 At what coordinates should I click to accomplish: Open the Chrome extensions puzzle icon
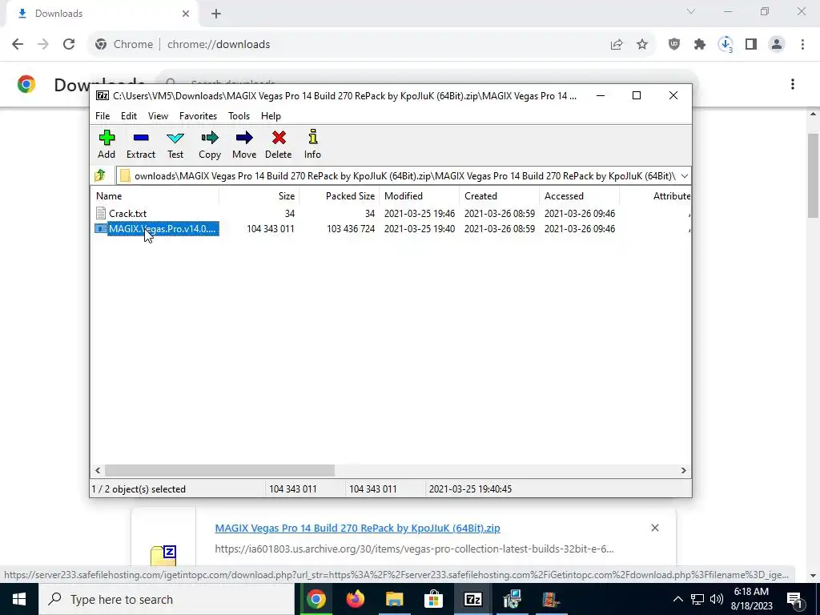pos(700,45)
